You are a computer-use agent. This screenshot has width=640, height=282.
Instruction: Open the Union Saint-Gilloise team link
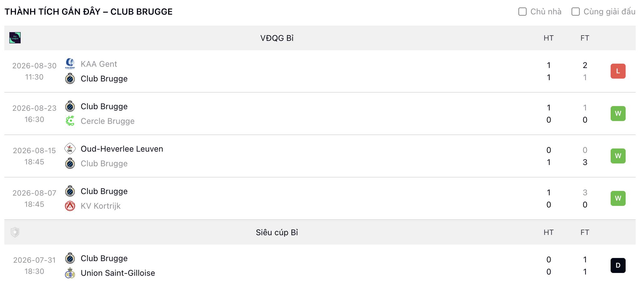coord(118,273)
